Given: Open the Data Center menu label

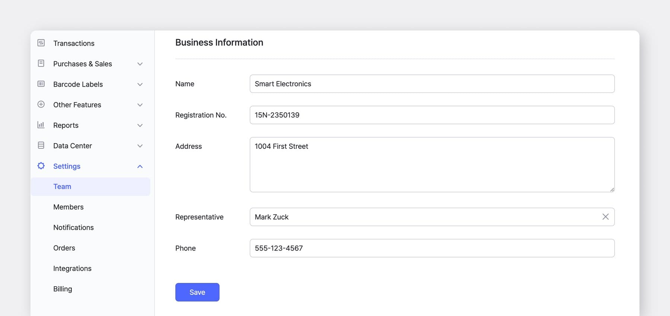Looking at the screenshot, I should 73,146.
